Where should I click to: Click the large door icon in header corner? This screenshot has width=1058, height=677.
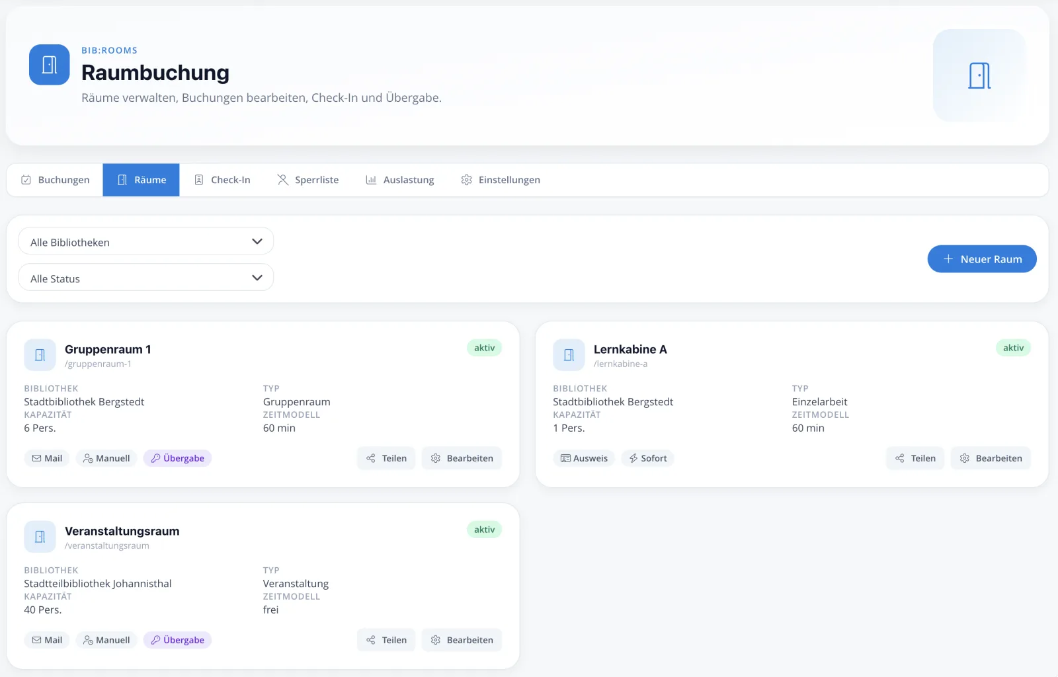click(x=979, y=75)
